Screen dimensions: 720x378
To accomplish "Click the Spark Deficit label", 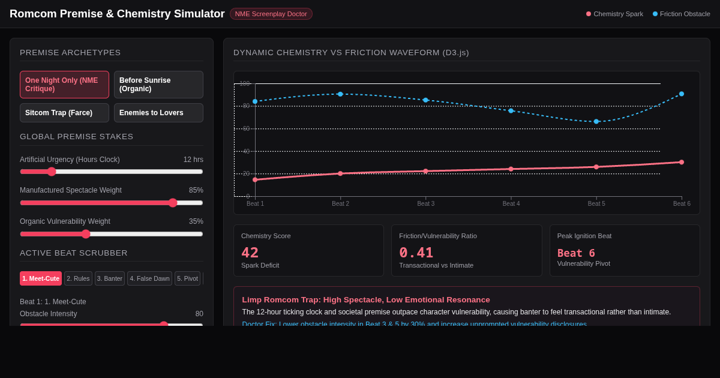I will (x=260, y=265).
